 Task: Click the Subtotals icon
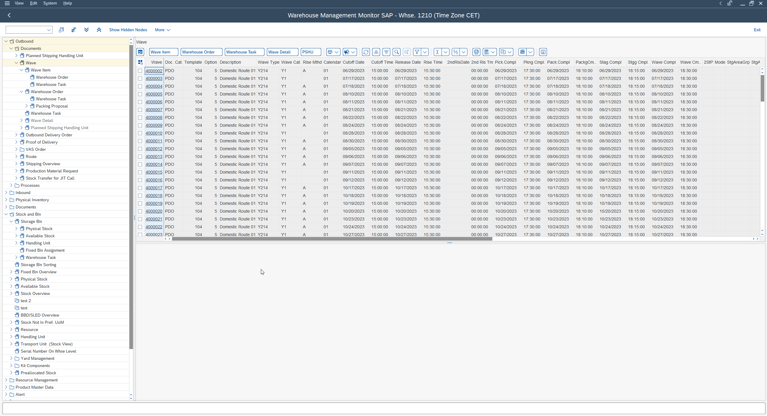tap(456, 52)
